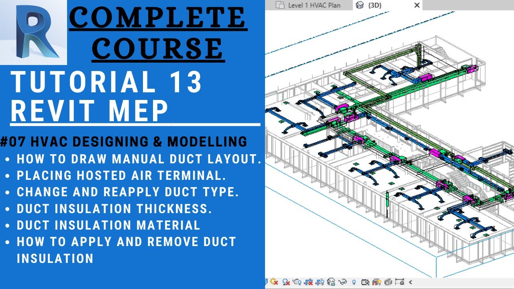Click Highlight Displacement Sets icon
This screenshot has width=514, height=289.
388,282
